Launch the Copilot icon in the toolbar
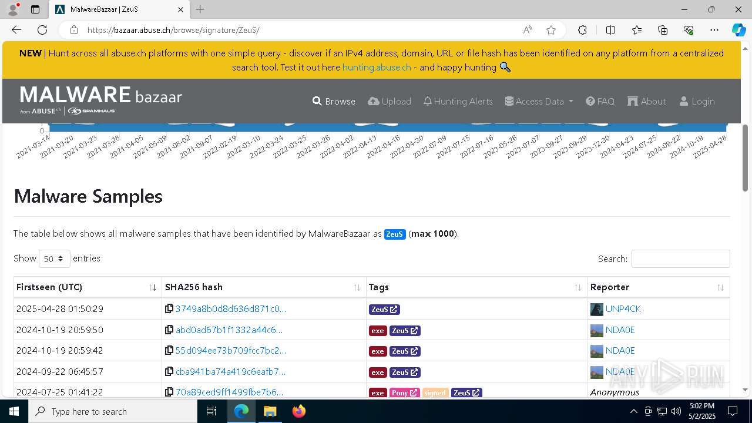Viewport: 752px width, 423px height. 738,30
